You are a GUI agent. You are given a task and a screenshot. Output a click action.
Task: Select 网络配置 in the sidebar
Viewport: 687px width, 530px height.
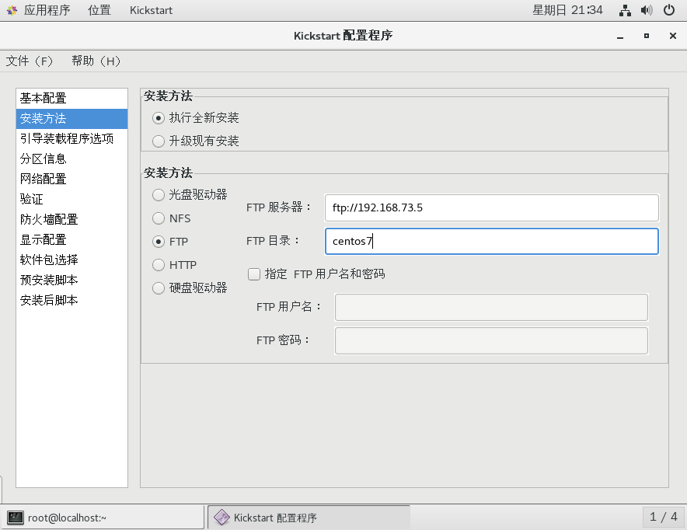(x=71, y=180)
